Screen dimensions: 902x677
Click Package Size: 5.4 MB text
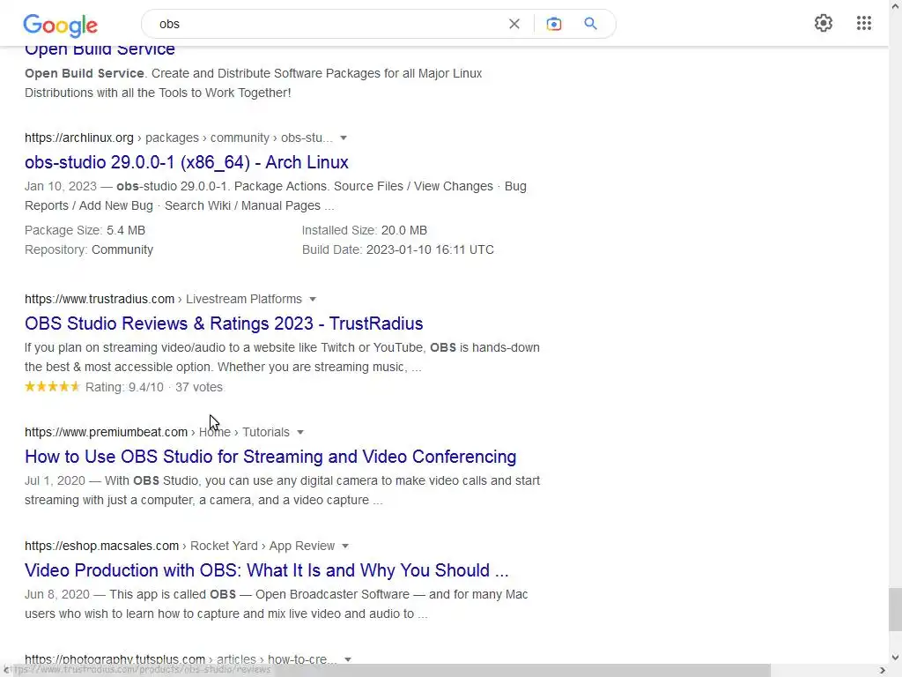pyautogui.click(x=85, y=230)
